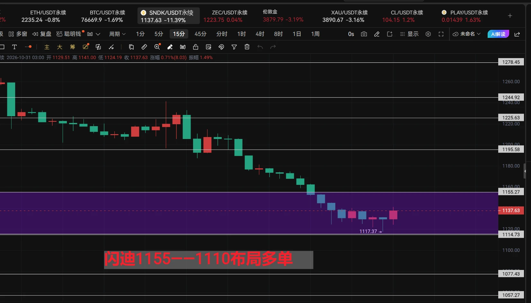
Task: Switch to the 45分 timeframe
Action: coord(200,34)
